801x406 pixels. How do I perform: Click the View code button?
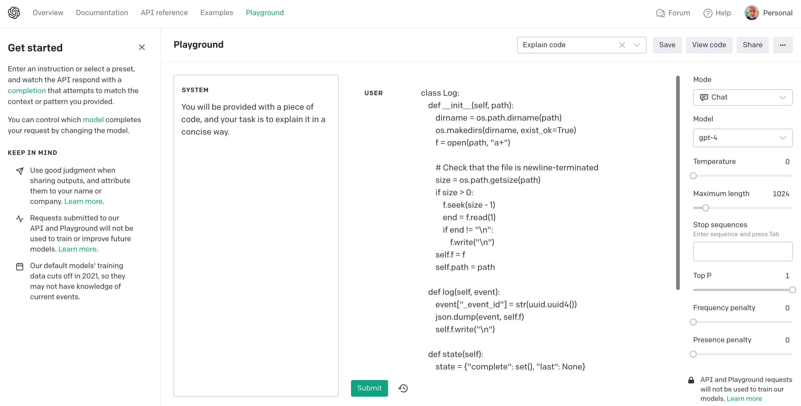pyautogui.click(x=709, y=45)
